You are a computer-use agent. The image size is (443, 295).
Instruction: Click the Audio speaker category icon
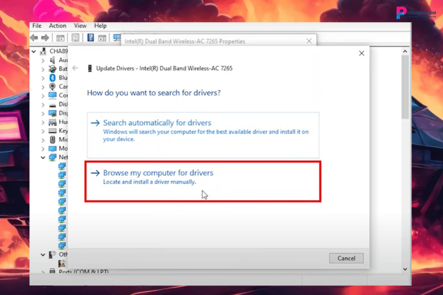[x=53, y=60]
